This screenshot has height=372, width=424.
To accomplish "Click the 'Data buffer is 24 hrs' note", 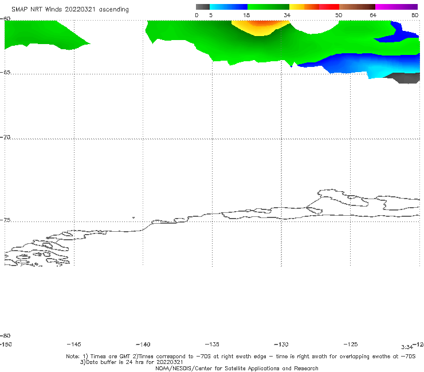I will (x=131, y=362).
